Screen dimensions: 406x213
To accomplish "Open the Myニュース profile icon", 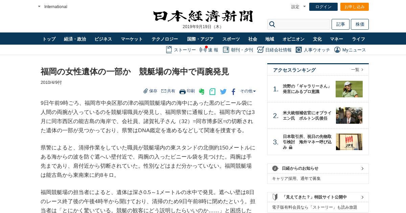I will (337, 50).
